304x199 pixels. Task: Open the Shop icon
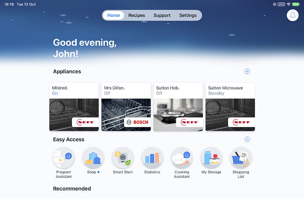pyautogui.click(x=93, y=158)
